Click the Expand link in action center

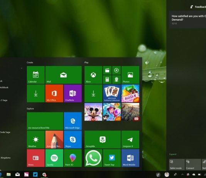coord(172,154)
